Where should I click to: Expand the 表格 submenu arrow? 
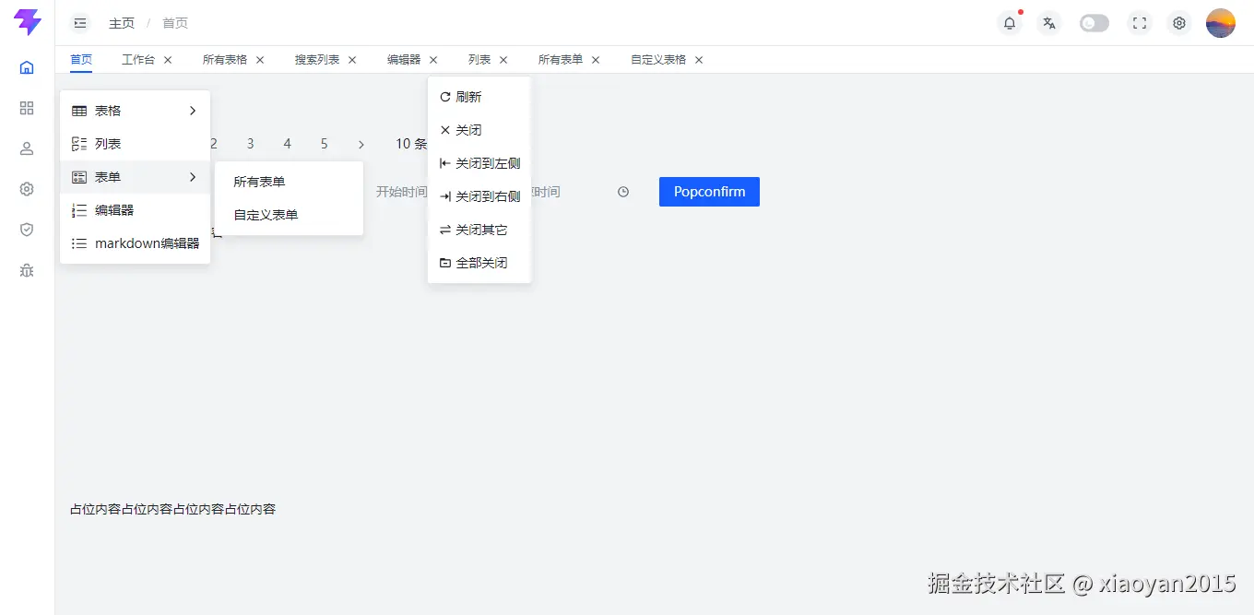pos(193,111)
